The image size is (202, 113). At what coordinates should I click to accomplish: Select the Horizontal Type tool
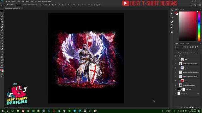(x=2, y=51)
